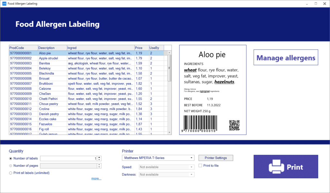
Task: Select the Danish pastry row
Action: [86, 114]
